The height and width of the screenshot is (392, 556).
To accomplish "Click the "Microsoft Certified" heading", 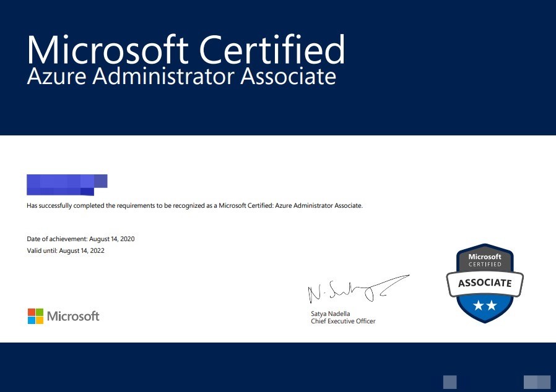I will pos(186,49).
